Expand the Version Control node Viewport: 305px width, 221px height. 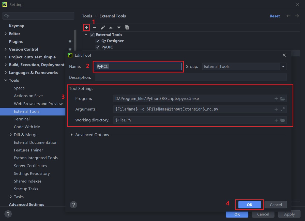[x=6, y=49]
